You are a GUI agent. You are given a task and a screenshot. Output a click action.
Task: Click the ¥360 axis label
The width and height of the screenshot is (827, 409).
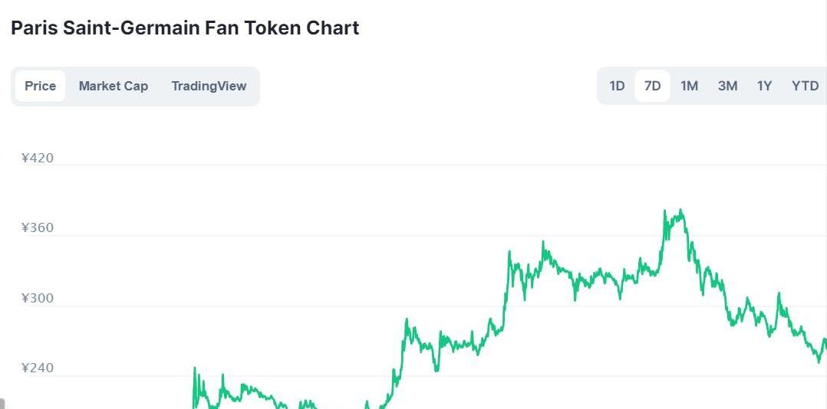(x=37, y=228)
